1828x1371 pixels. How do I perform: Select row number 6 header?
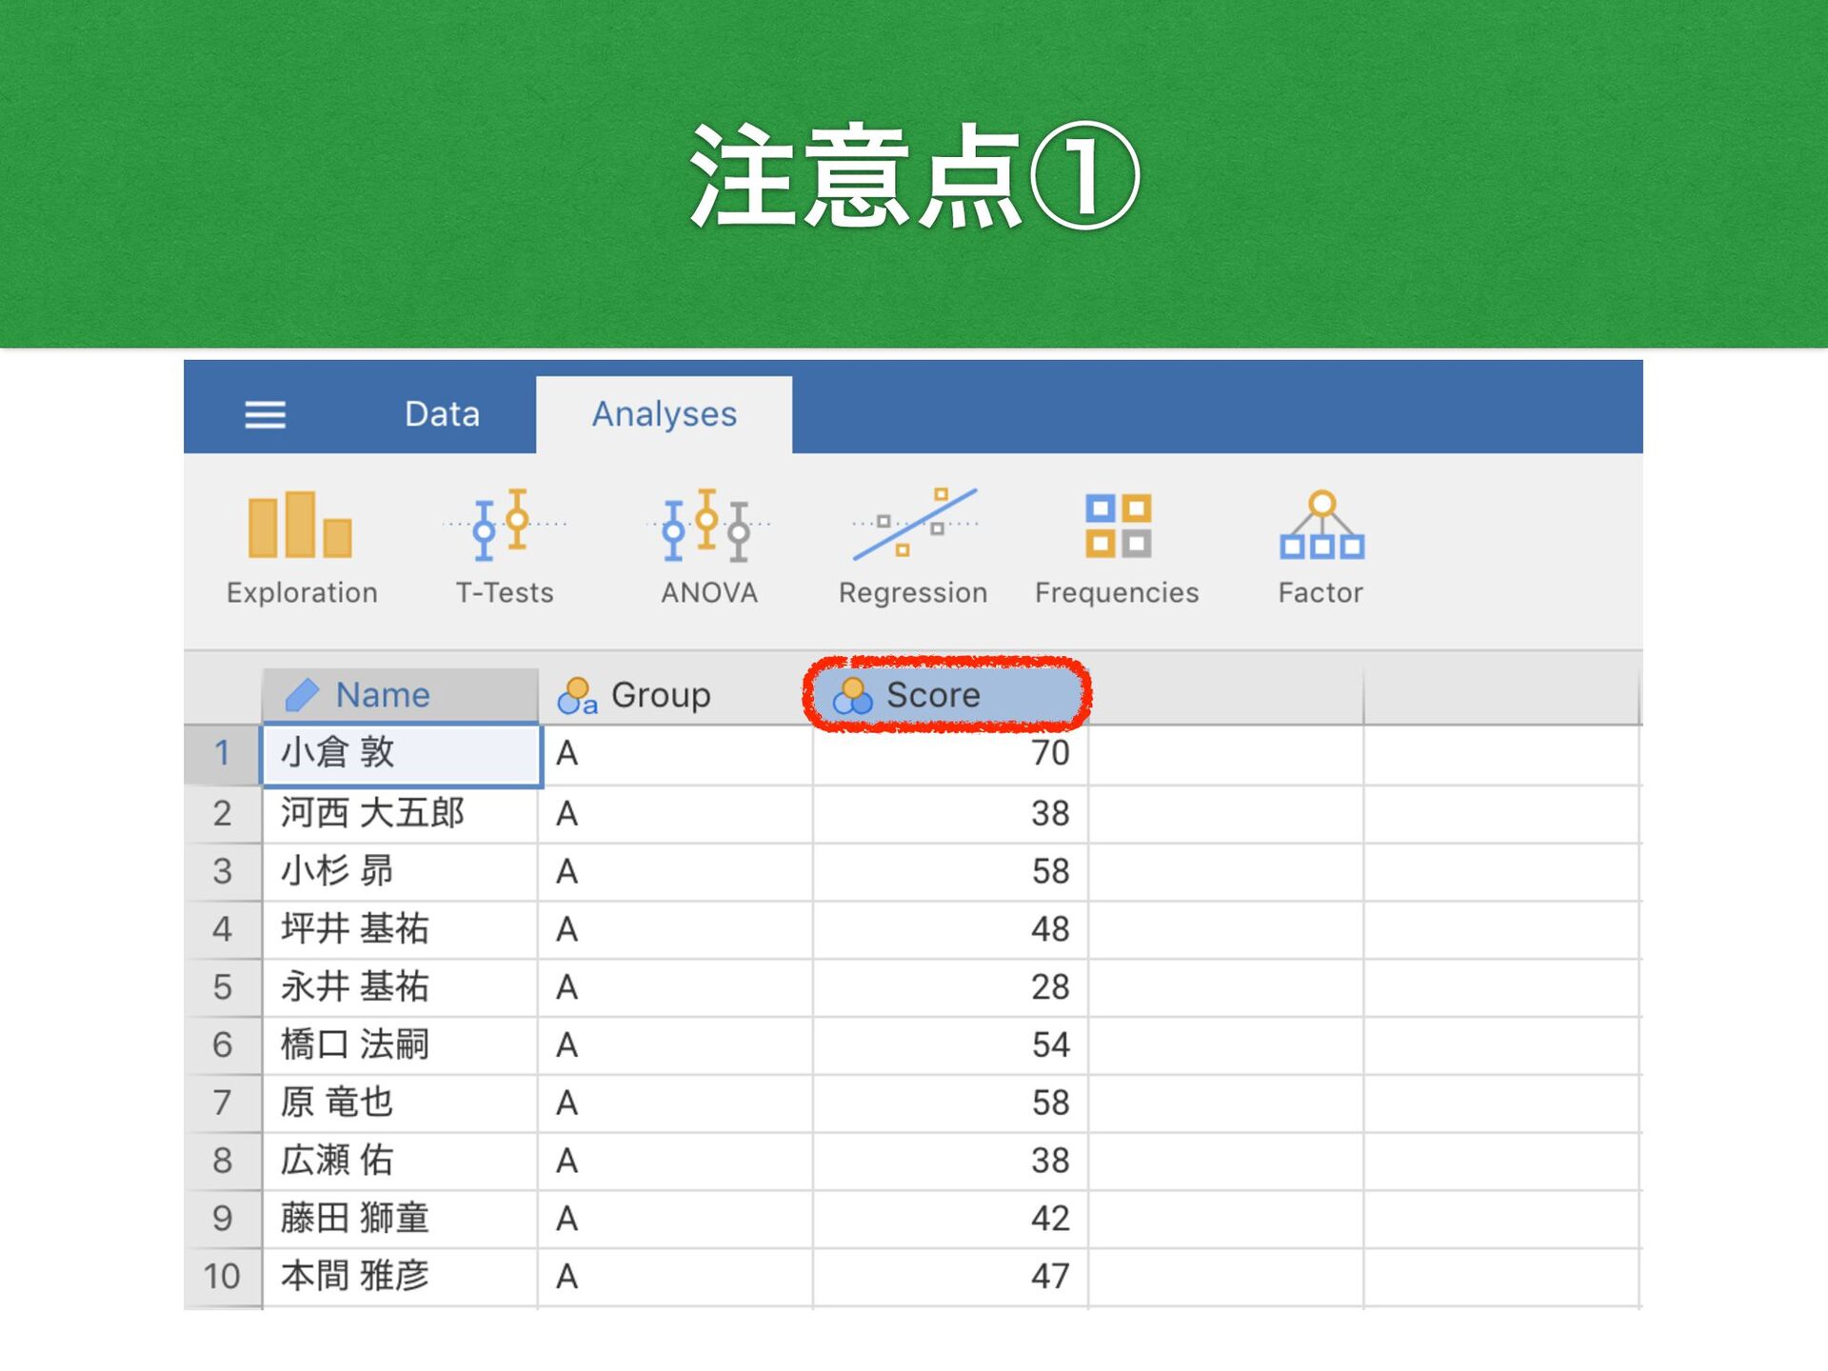coord(223,1045)
